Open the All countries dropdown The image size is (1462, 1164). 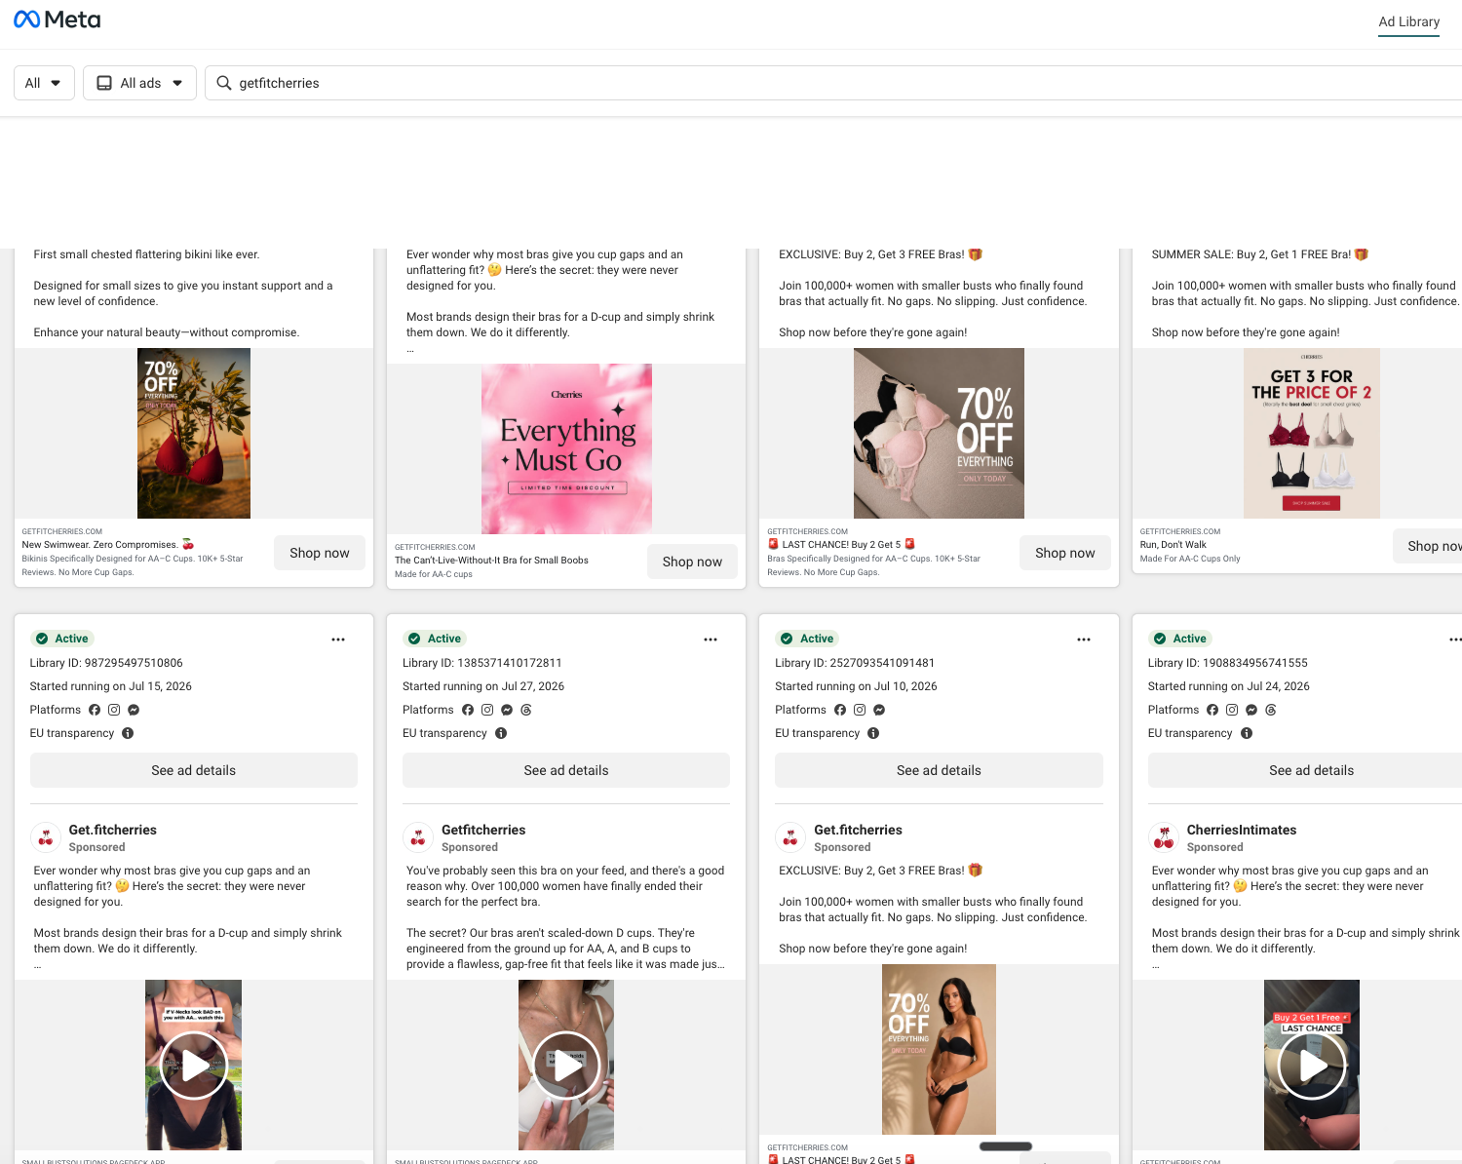pyautogui.click(x=44, y=83)
